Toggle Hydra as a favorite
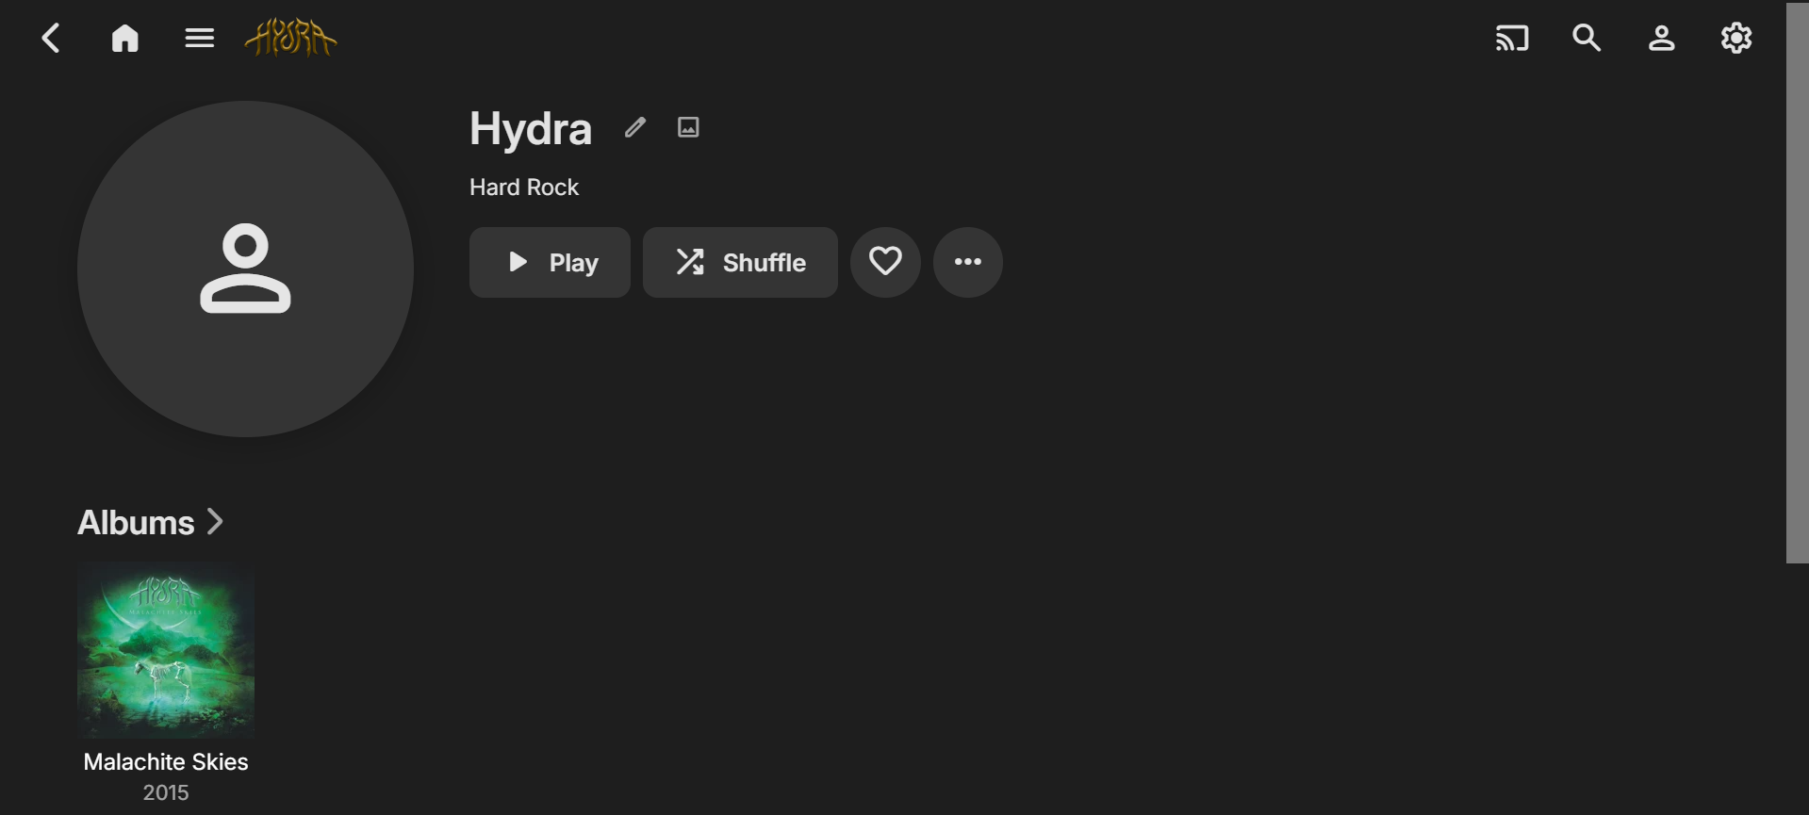1809x815 pixels. (885, 262)
